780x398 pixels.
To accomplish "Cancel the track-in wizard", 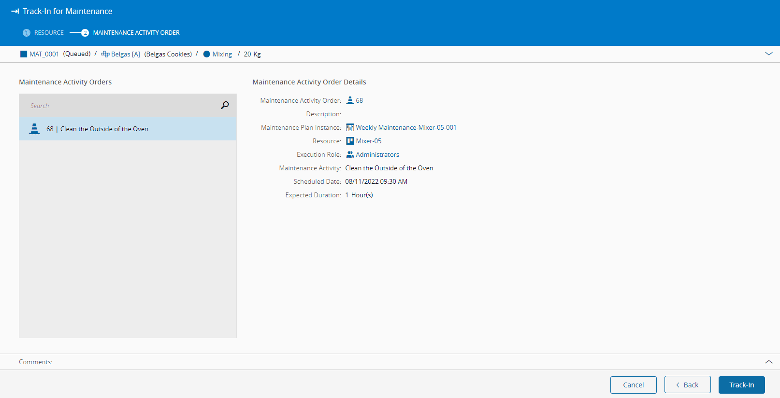I will coord(633,385).
